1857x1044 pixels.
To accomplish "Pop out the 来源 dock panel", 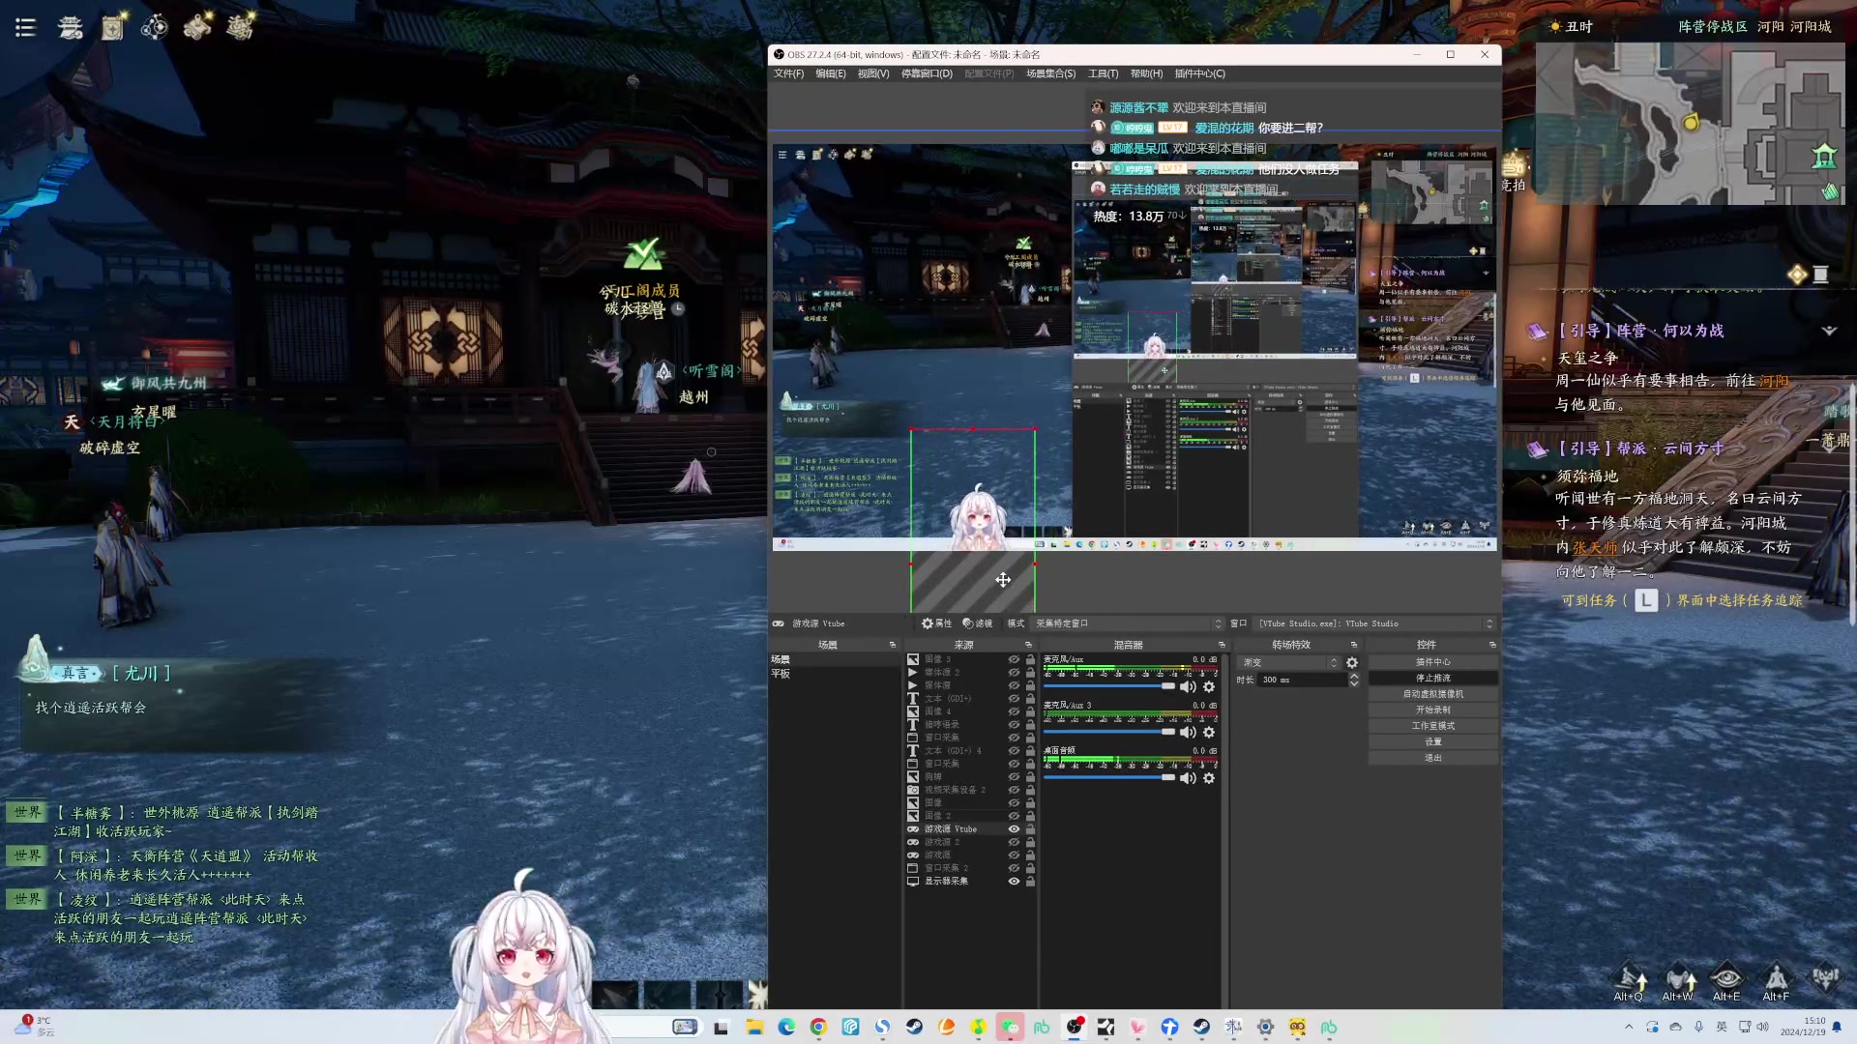I will coord(1028,645).
